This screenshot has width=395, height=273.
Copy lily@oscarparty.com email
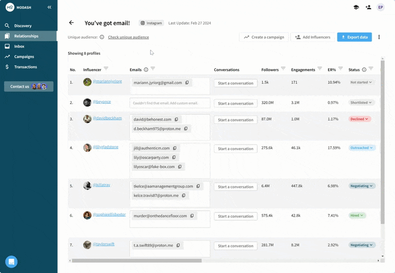point(174,157)
